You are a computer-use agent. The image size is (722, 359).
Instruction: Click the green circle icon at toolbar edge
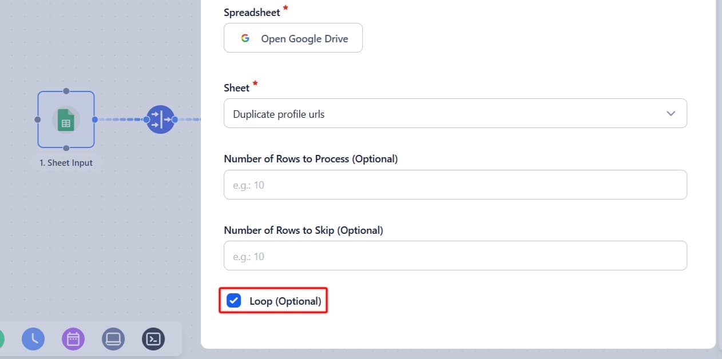point(1,339)
